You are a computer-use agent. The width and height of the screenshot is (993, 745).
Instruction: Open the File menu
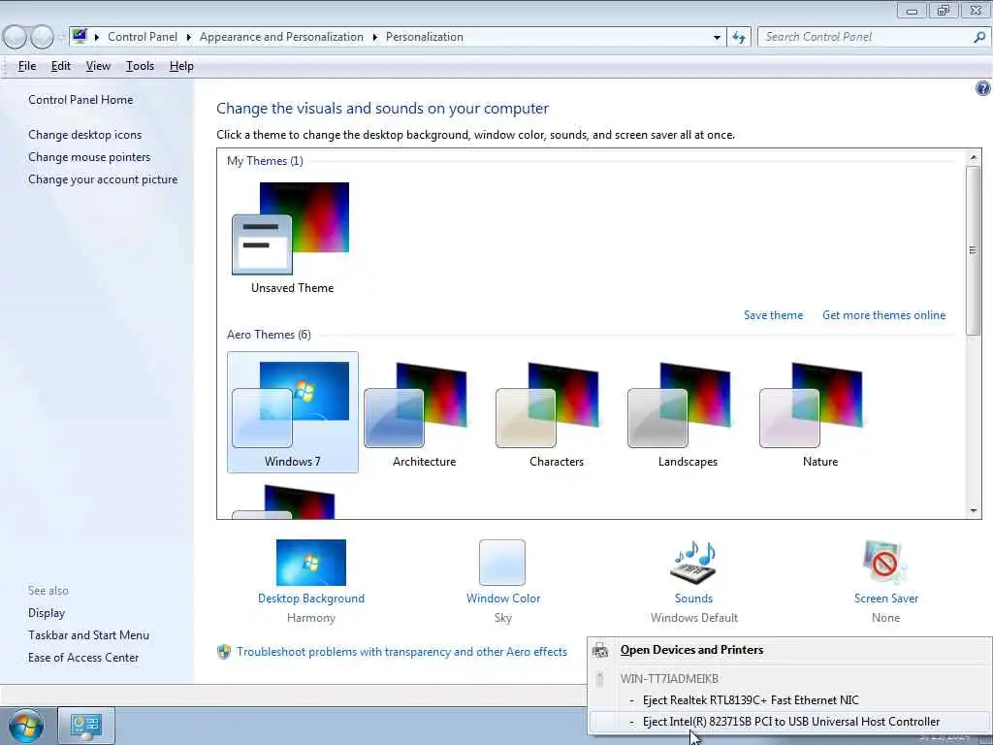tap(27, 66)
